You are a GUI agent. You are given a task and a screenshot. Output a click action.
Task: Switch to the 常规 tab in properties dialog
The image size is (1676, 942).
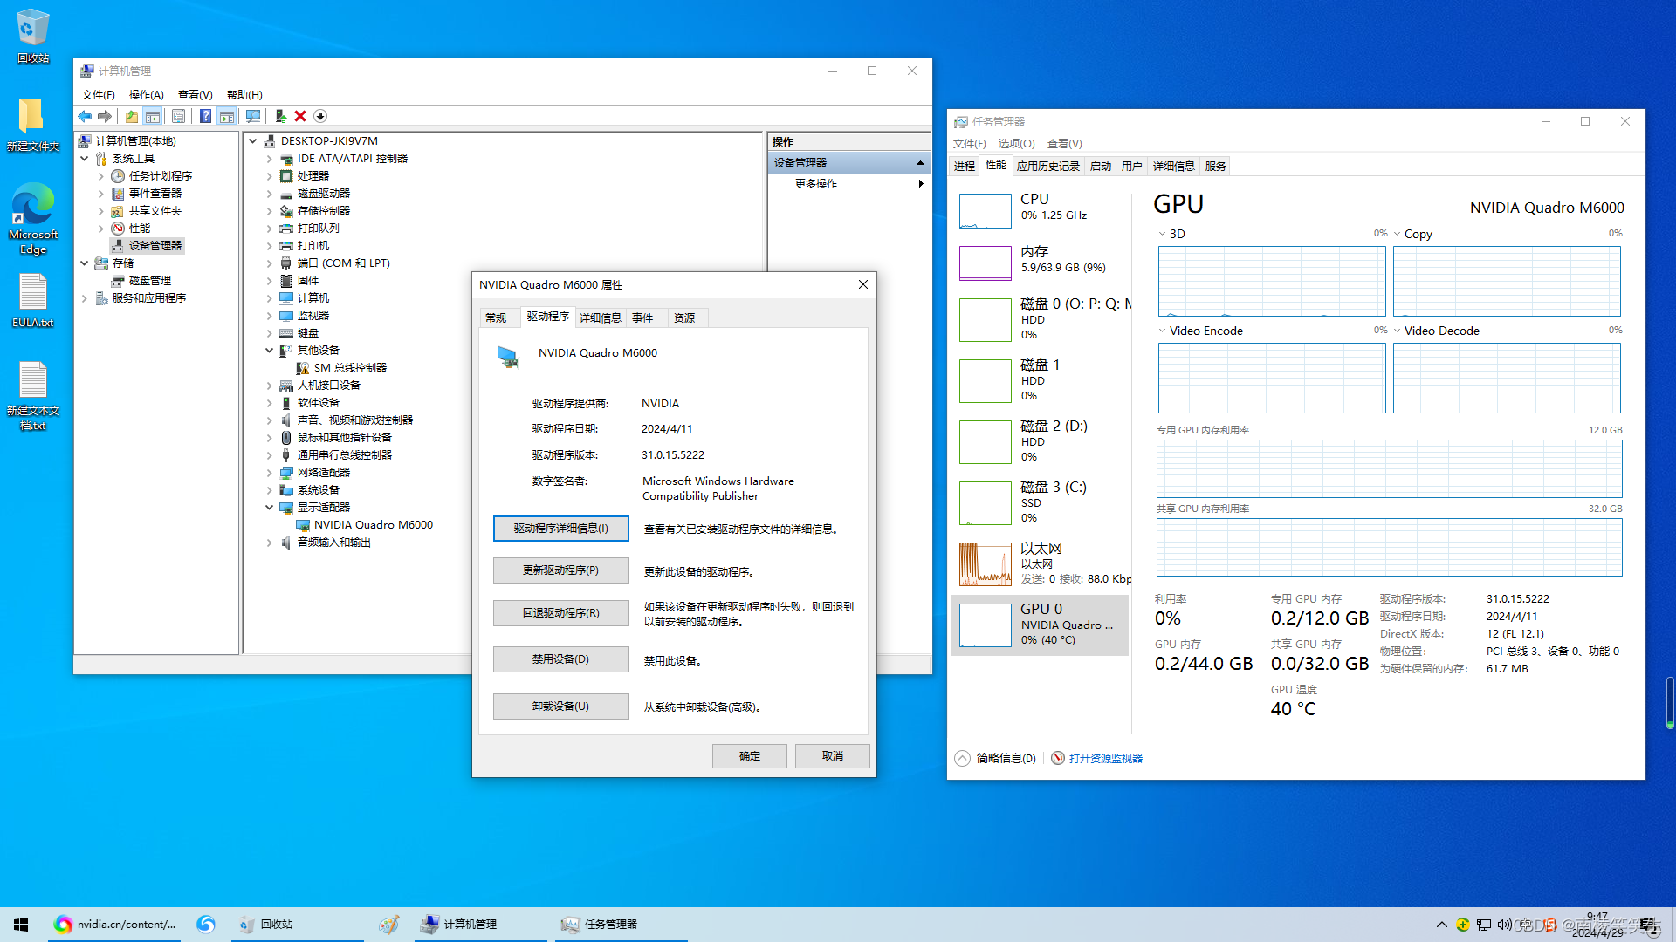click(496, 318)
